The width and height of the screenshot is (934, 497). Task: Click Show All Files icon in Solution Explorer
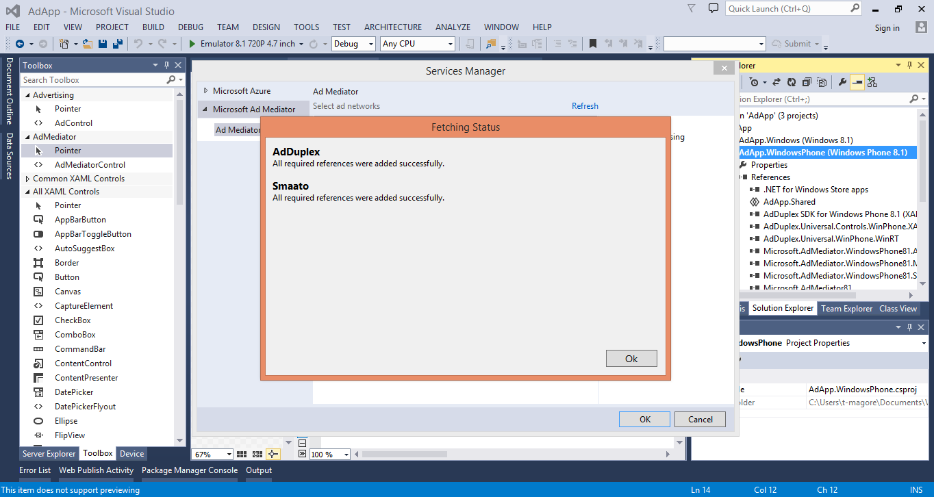click(x=822, y=82)
